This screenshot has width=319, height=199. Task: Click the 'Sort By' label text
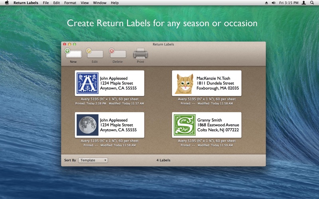[70, 160]
